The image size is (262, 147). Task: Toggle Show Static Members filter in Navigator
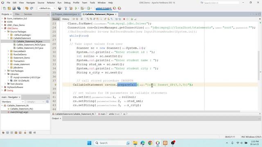pos(12,133)
